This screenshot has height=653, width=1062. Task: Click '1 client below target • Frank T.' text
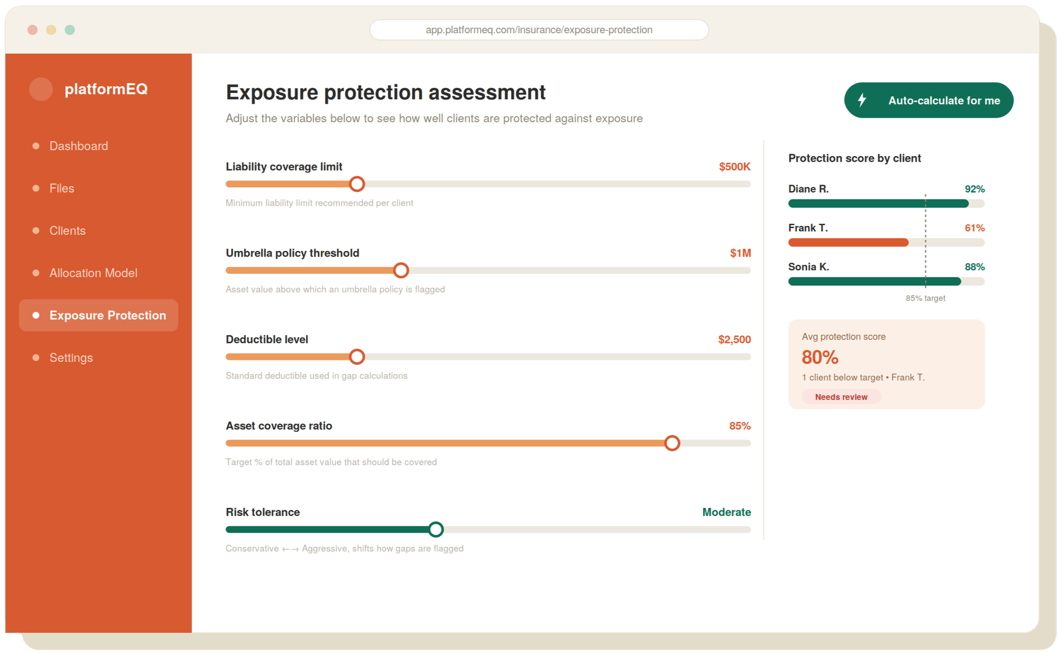pyautogui.click(x=863, y=377)
